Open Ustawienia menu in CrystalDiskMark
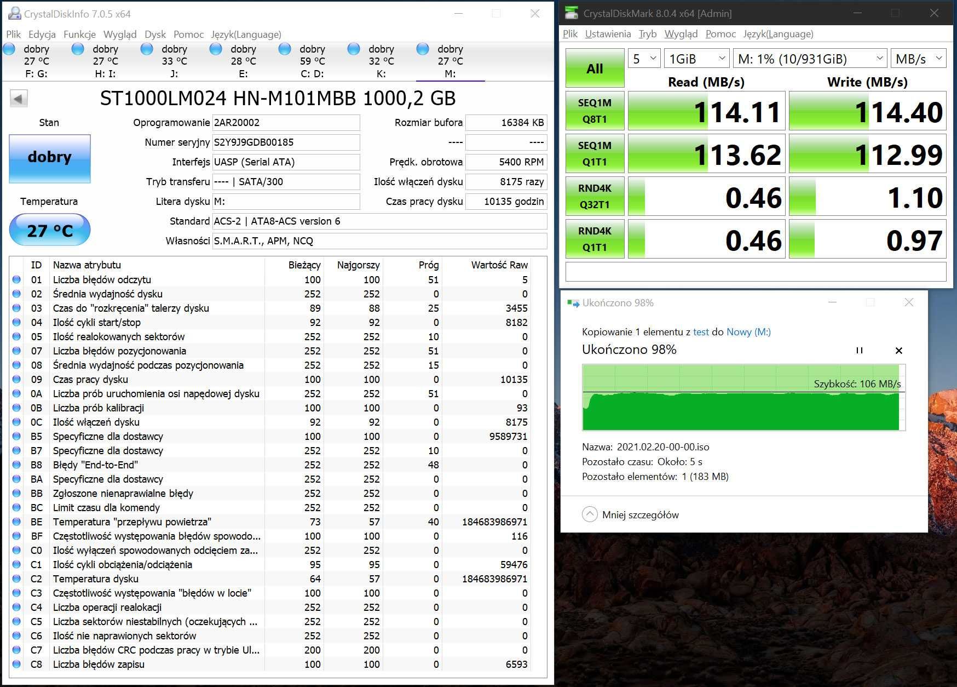This screenshot has height=687, width=957. pyautogui.click(x=608, y=34)
